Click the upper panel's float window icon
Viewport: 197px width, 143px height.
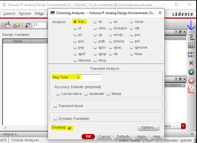click(180, 32)
